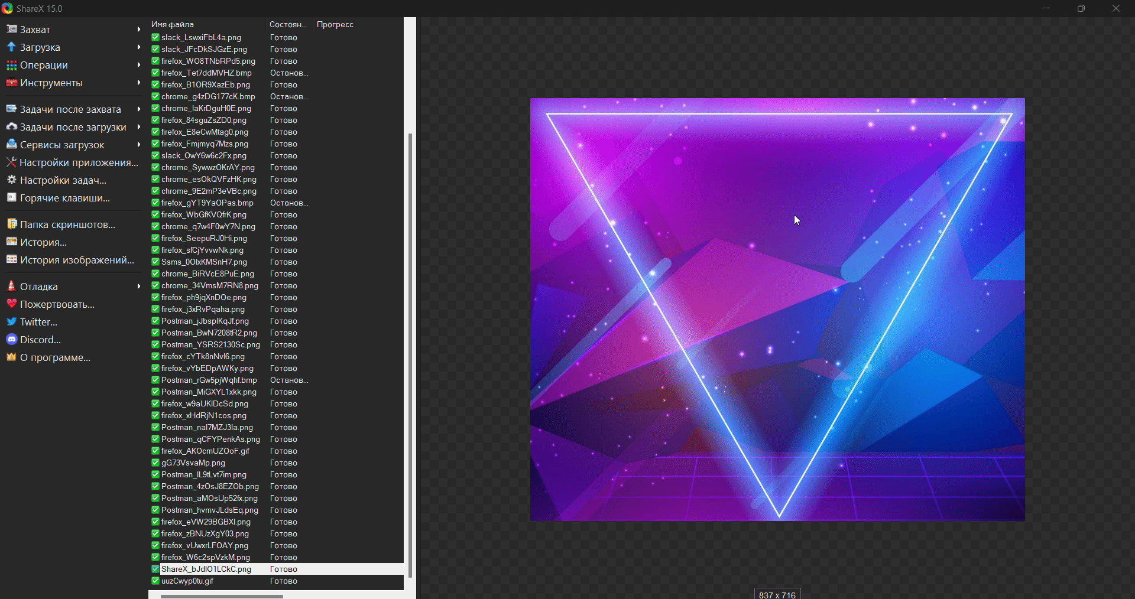Viewport: 1135px width, 599px height.
Task: Click the Twitter bird icon
Action: (x=11, y=321)
